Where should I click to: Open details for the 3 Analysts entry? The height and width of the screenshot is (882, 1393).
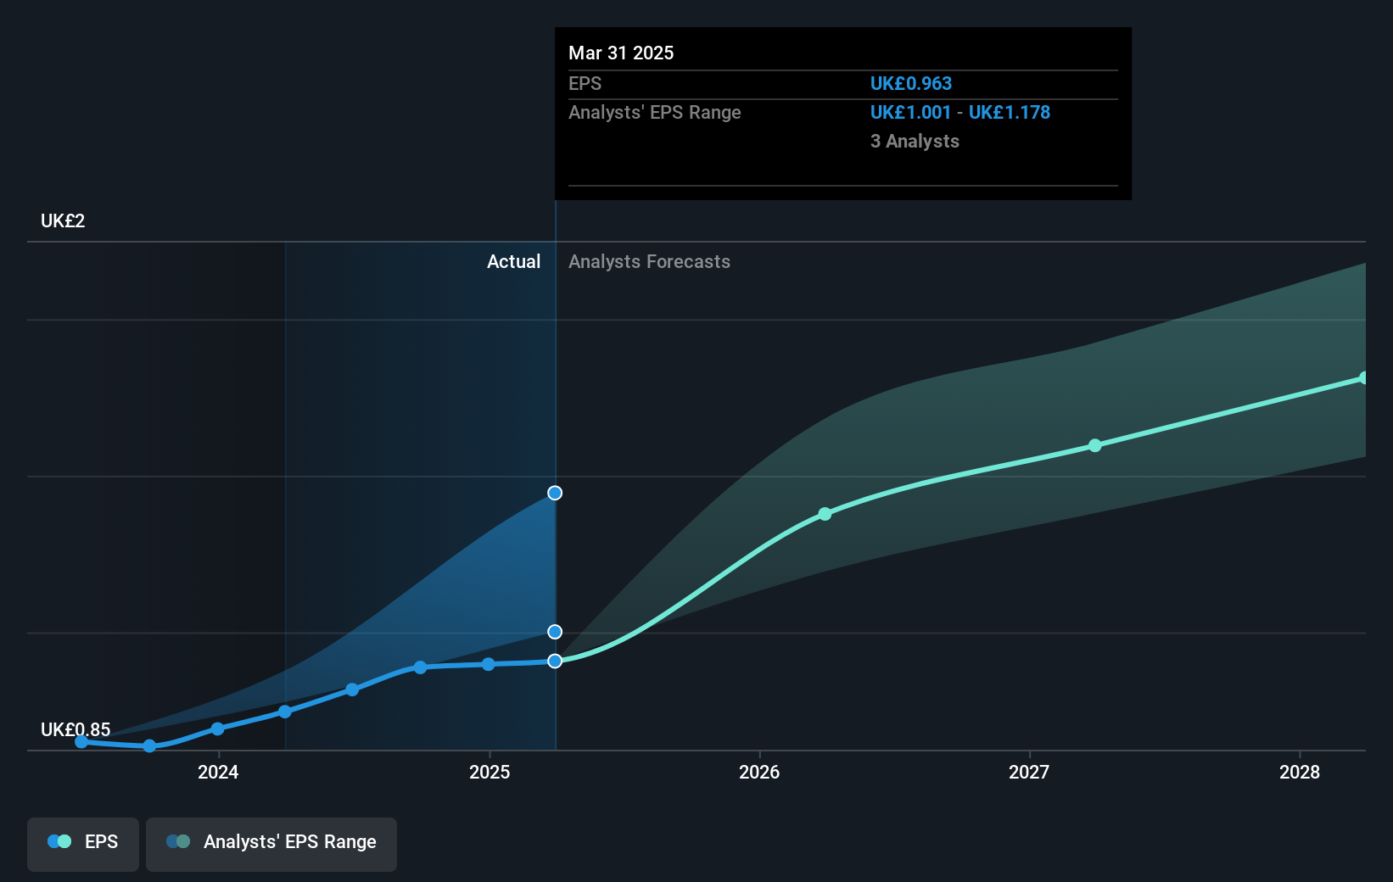point(915,141)
